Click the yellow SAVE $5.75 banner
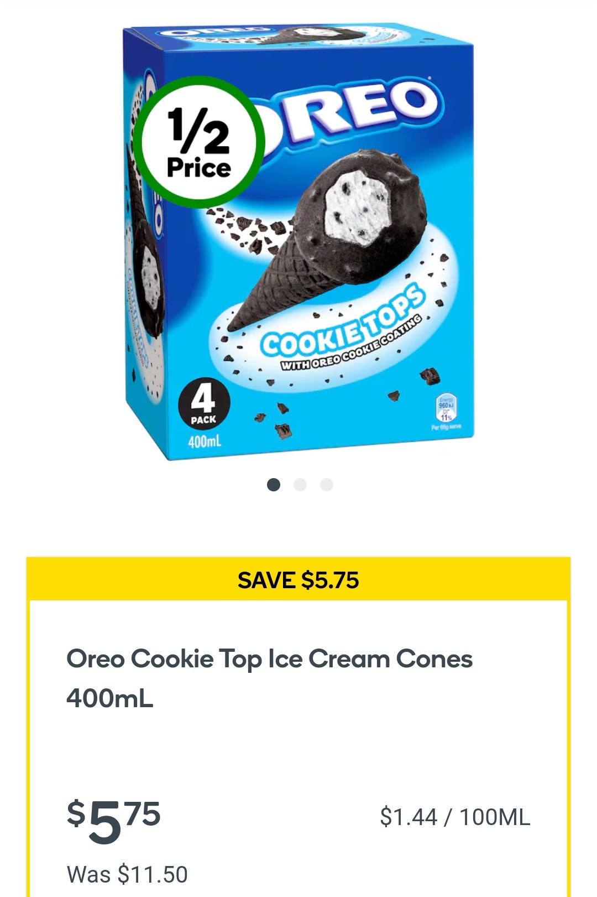The height and width of the screenshot is (897, 597). coord(298,579)
